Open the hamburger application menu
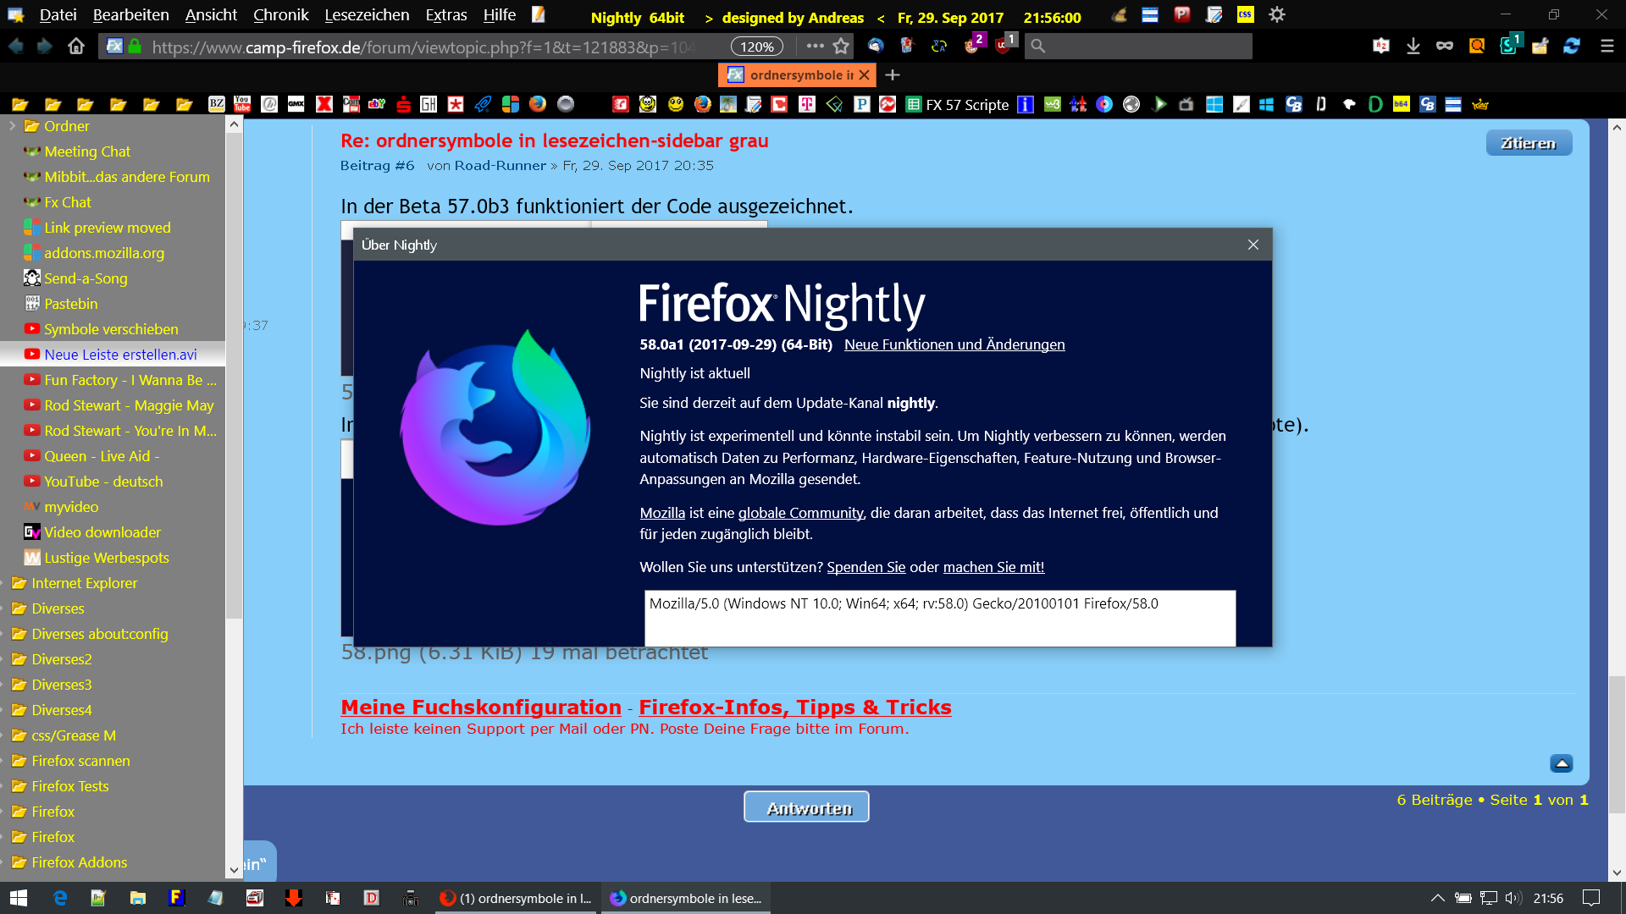 click(x=1607, y=47)
